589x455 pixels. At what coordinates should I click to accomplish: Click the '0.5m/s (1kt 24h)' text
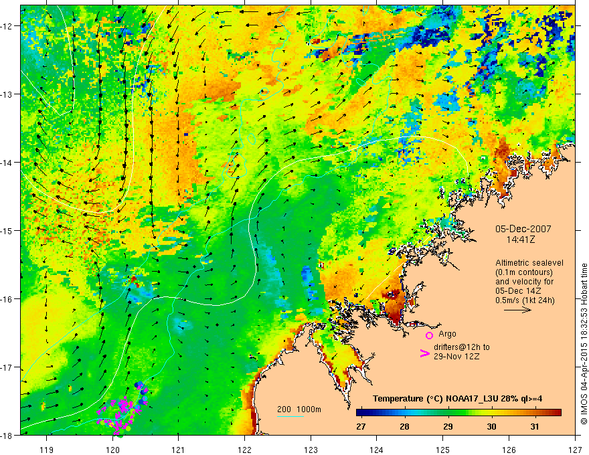pos(525,300)
